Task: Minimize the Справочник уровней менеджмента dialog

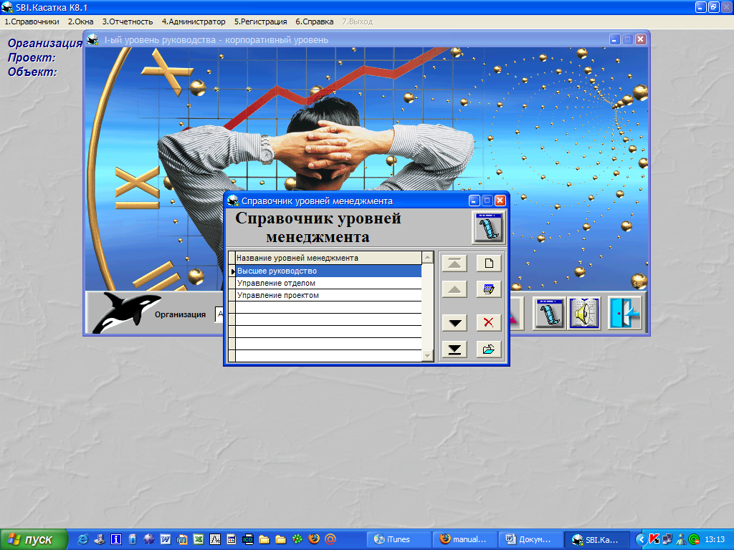Action: coord(475,201)
